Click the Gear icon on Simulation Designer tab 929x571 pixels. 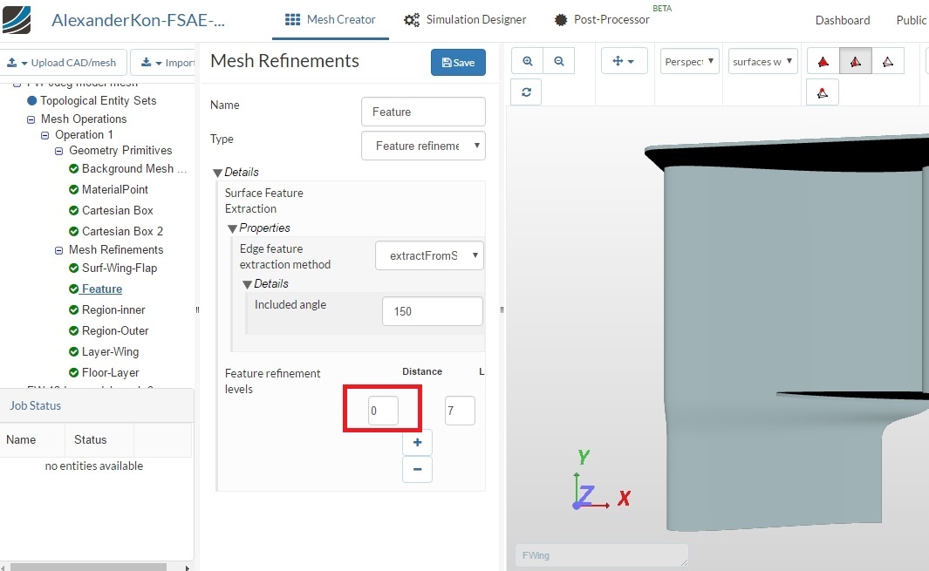click(x=412, y=19)
